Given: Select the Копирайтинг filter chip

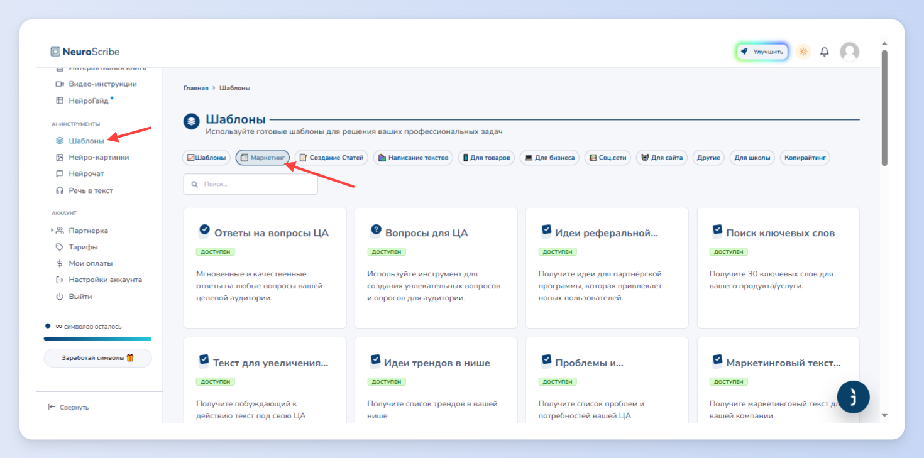Looking at the screenshot, I should [x=805, y=158].
